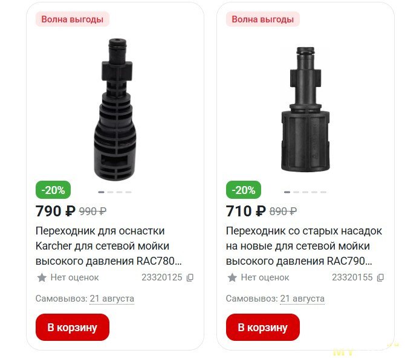Select last image dot of right product
405x362 pixels.
point(323,192)
